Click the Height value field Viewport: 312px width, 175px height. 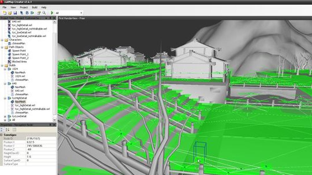pos(41,157)
